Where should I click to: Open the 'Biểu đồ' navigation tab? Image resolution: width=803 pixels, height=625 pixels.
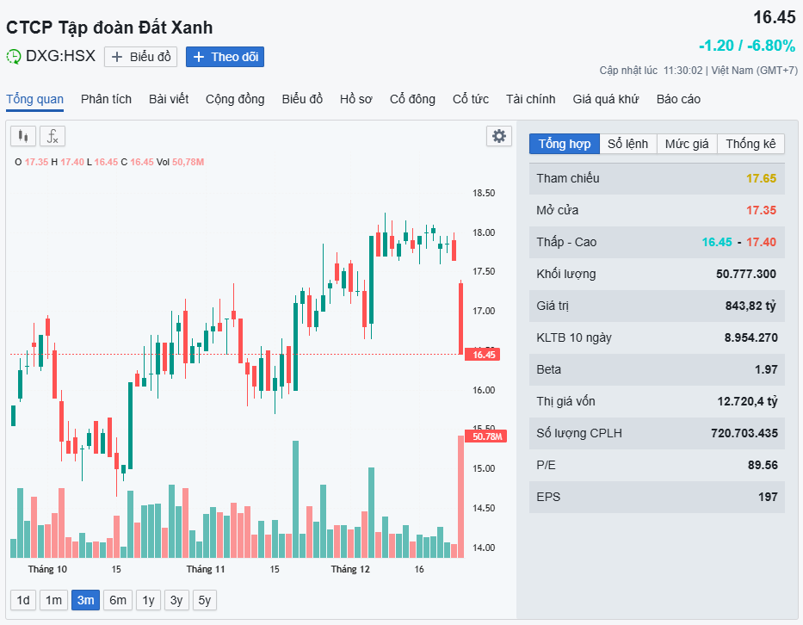(x=302, y=99)
